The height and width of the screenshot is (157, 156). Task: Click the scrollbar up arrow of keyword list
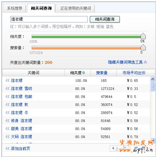pos(152,79)
